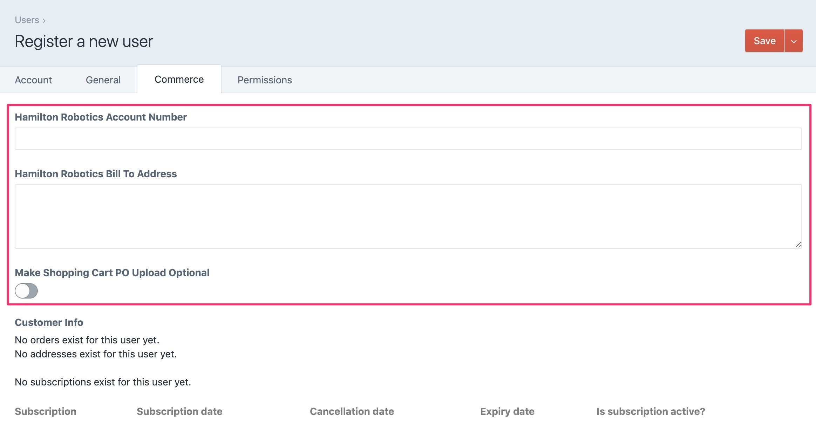Click the textarea resize handle icon
Image resolution: width=816 pixels, height=438 pixels.
tap(798, 245)
